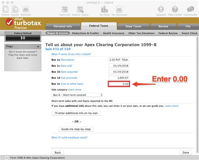
Task: Click the Box 1a description field
Action: [x=119, y=60]
